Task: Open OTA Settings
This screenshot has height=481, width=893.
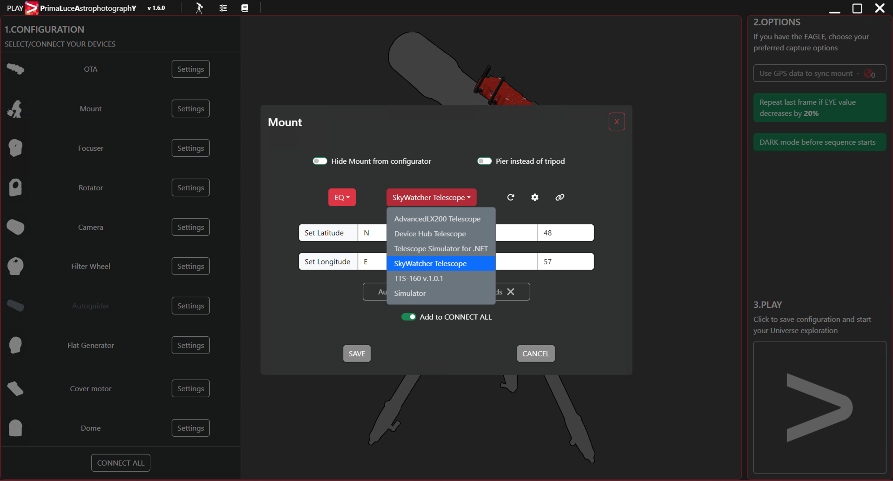Action: point(191,69)
